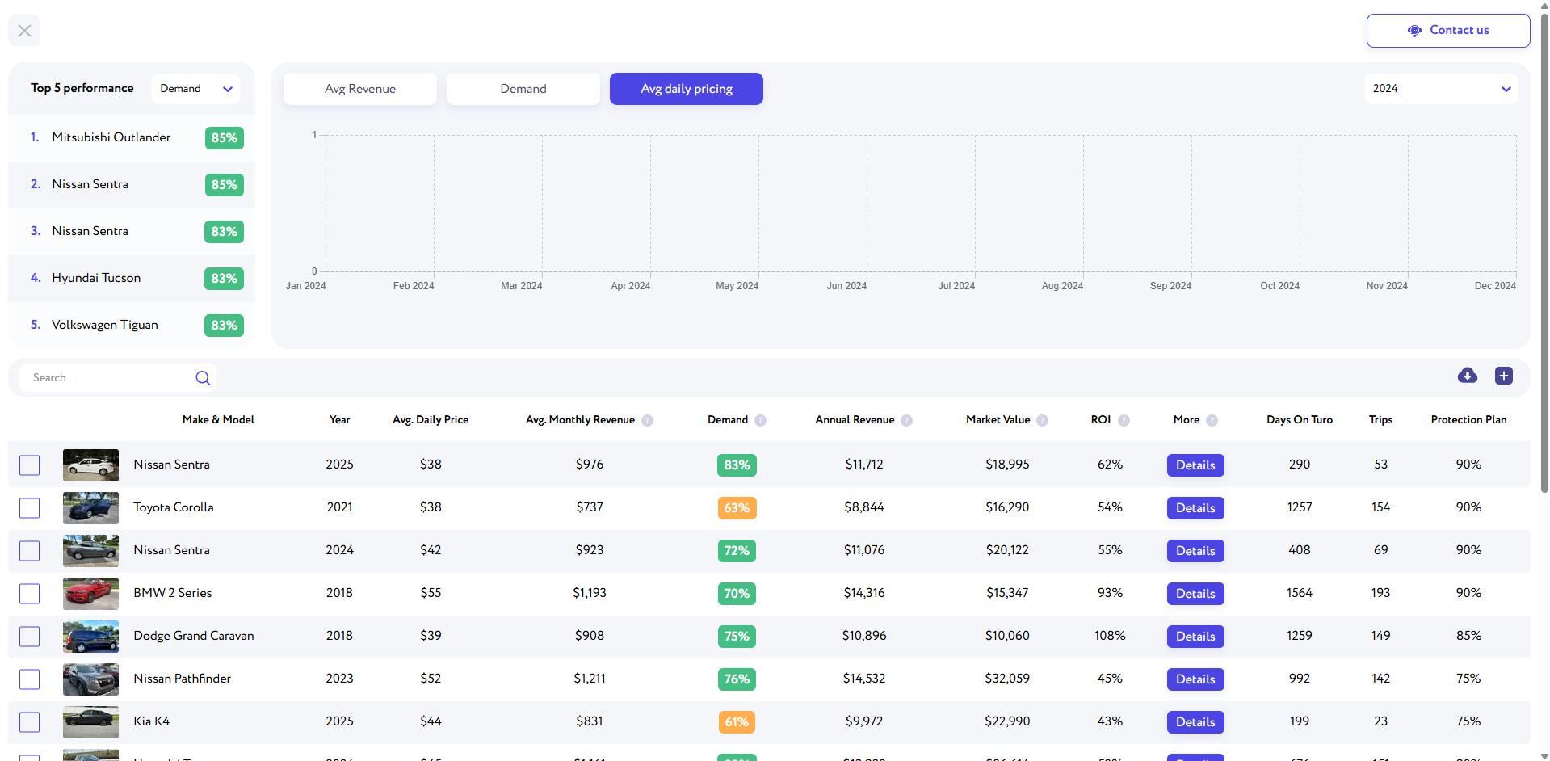1550x761 pixels.
Task: Switch to the Avg Revenue tab
Action: pos(360,89)
